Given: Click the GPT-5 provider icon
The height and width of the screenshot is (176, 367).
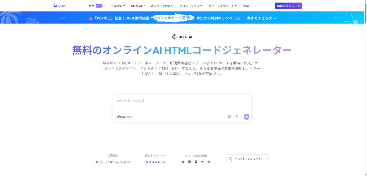Looking at the screenshot, I should 97,162.
